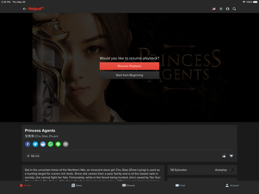
Task: Open the Account tab
Action: pyautogui.click(x=232, y=185)
